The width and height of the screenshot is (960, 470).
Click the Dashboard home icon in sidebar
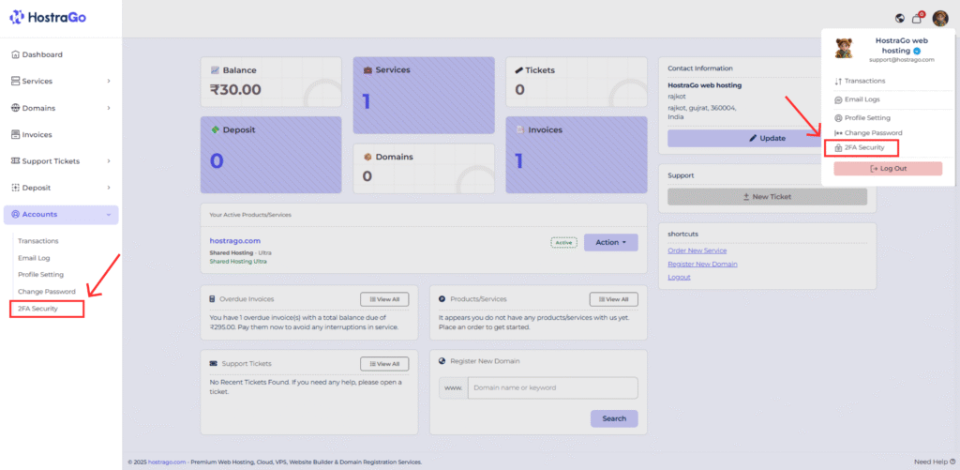pyautogui.click(x=16, y=54)
